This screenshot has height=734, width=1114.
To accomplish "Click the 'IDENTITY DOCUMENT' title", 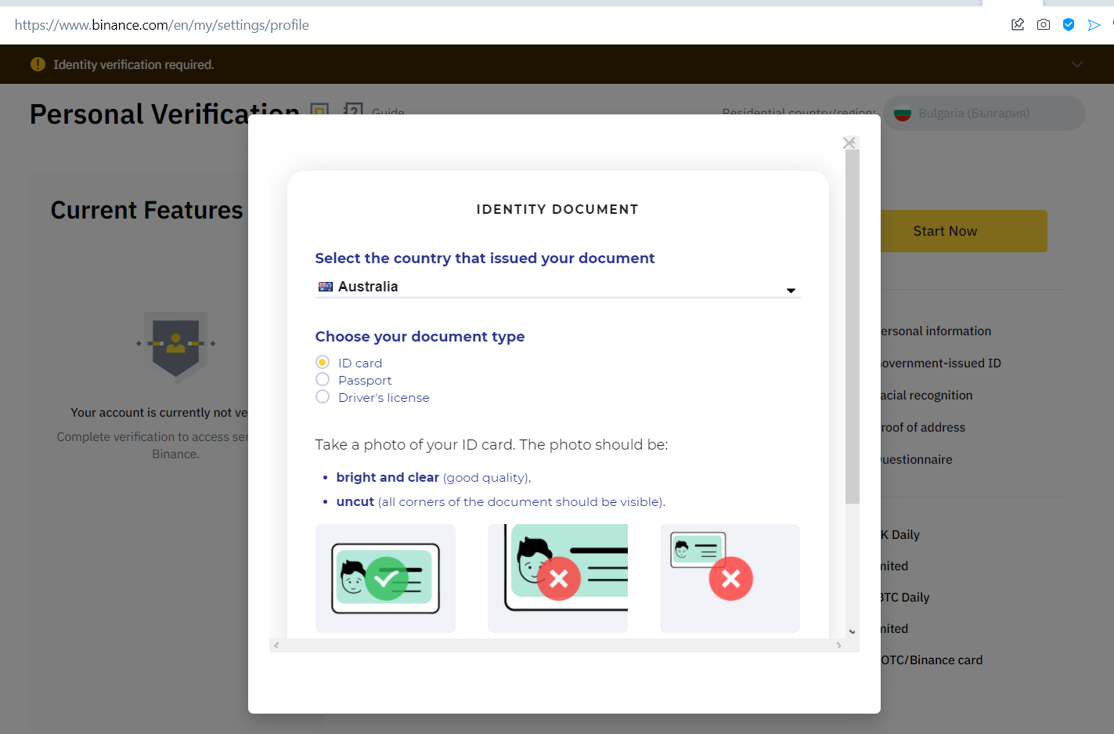I will [557, 209].
